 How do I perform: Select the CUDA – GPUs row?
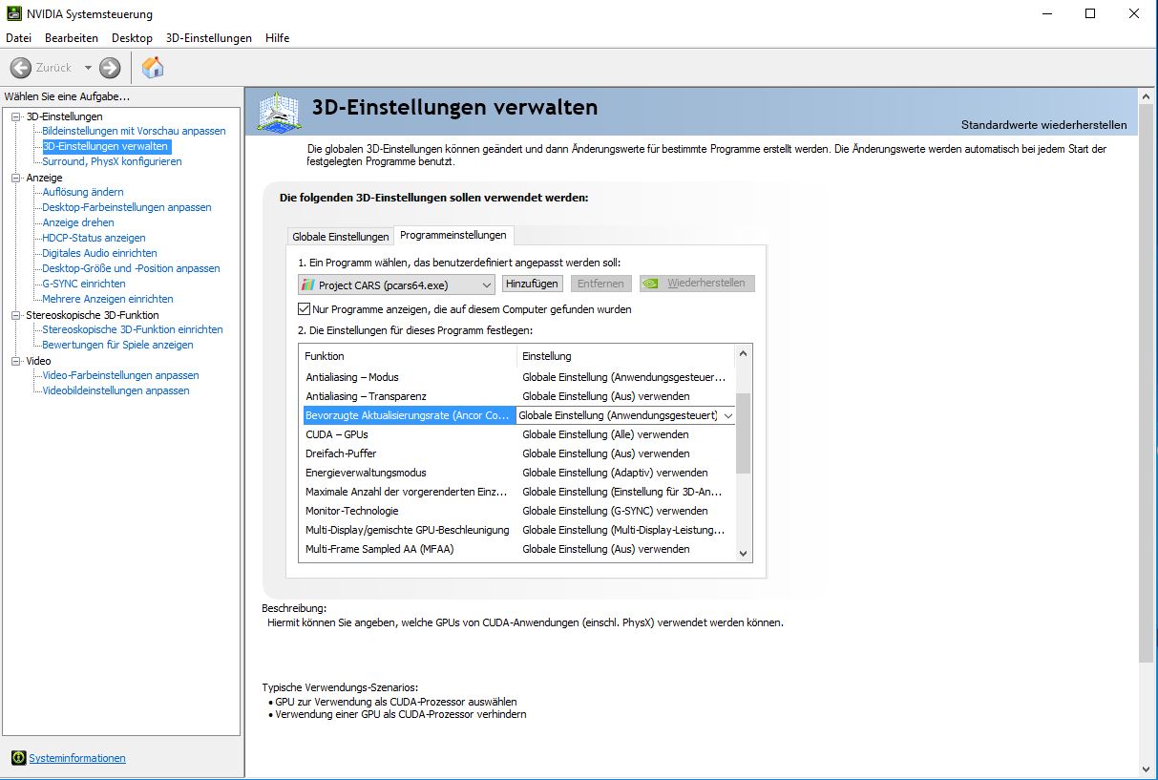tap(517, 434)
